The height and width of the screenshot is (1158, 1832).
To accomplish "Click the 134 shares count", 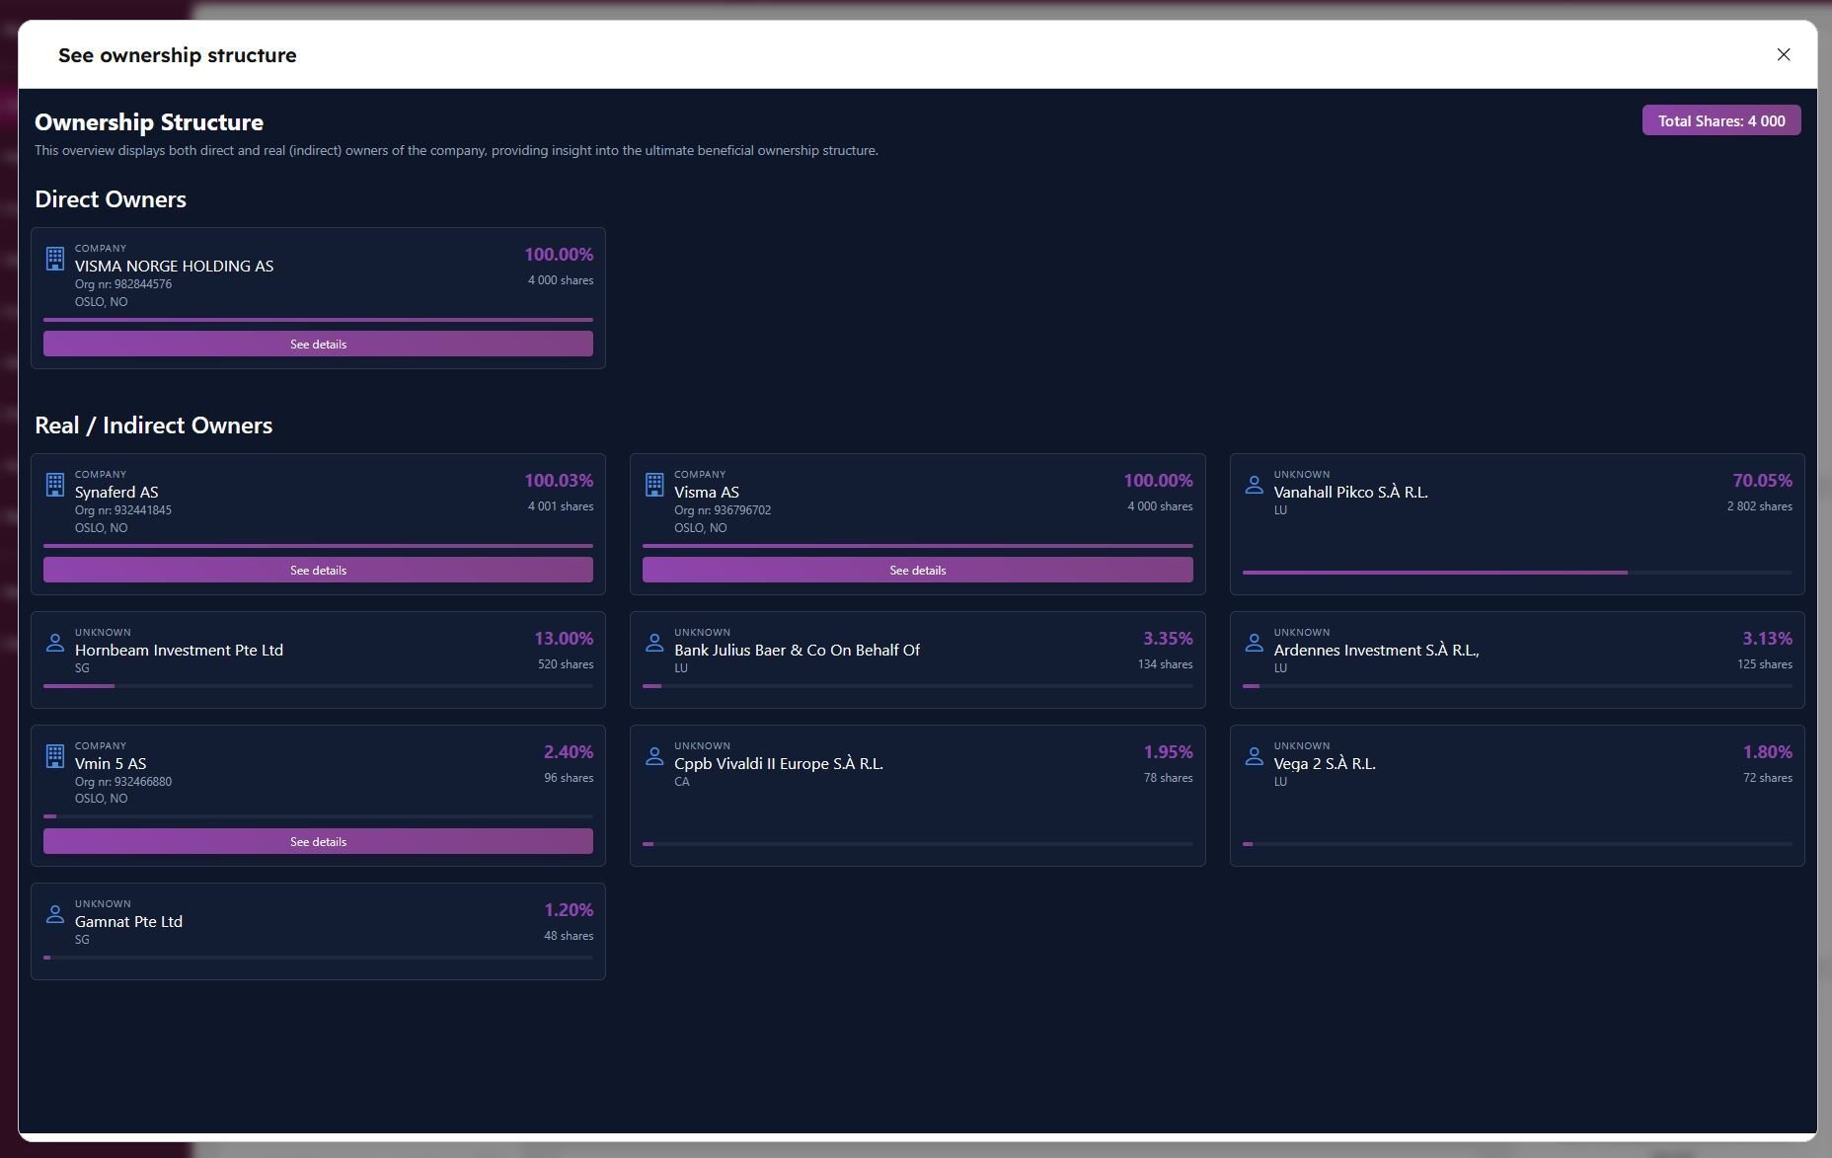I will 1165,664.
